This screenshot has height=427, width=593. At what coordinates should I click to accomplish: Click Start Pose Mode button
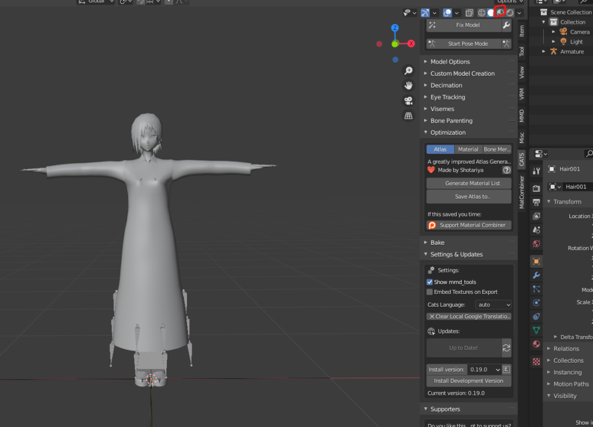click(x=464, y=43)
